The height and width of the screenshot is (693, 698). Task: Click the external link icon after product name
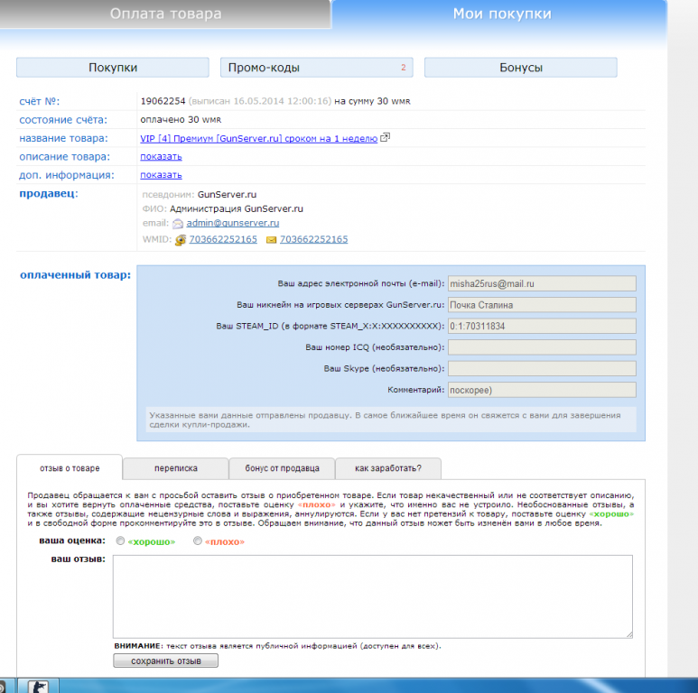386,138
